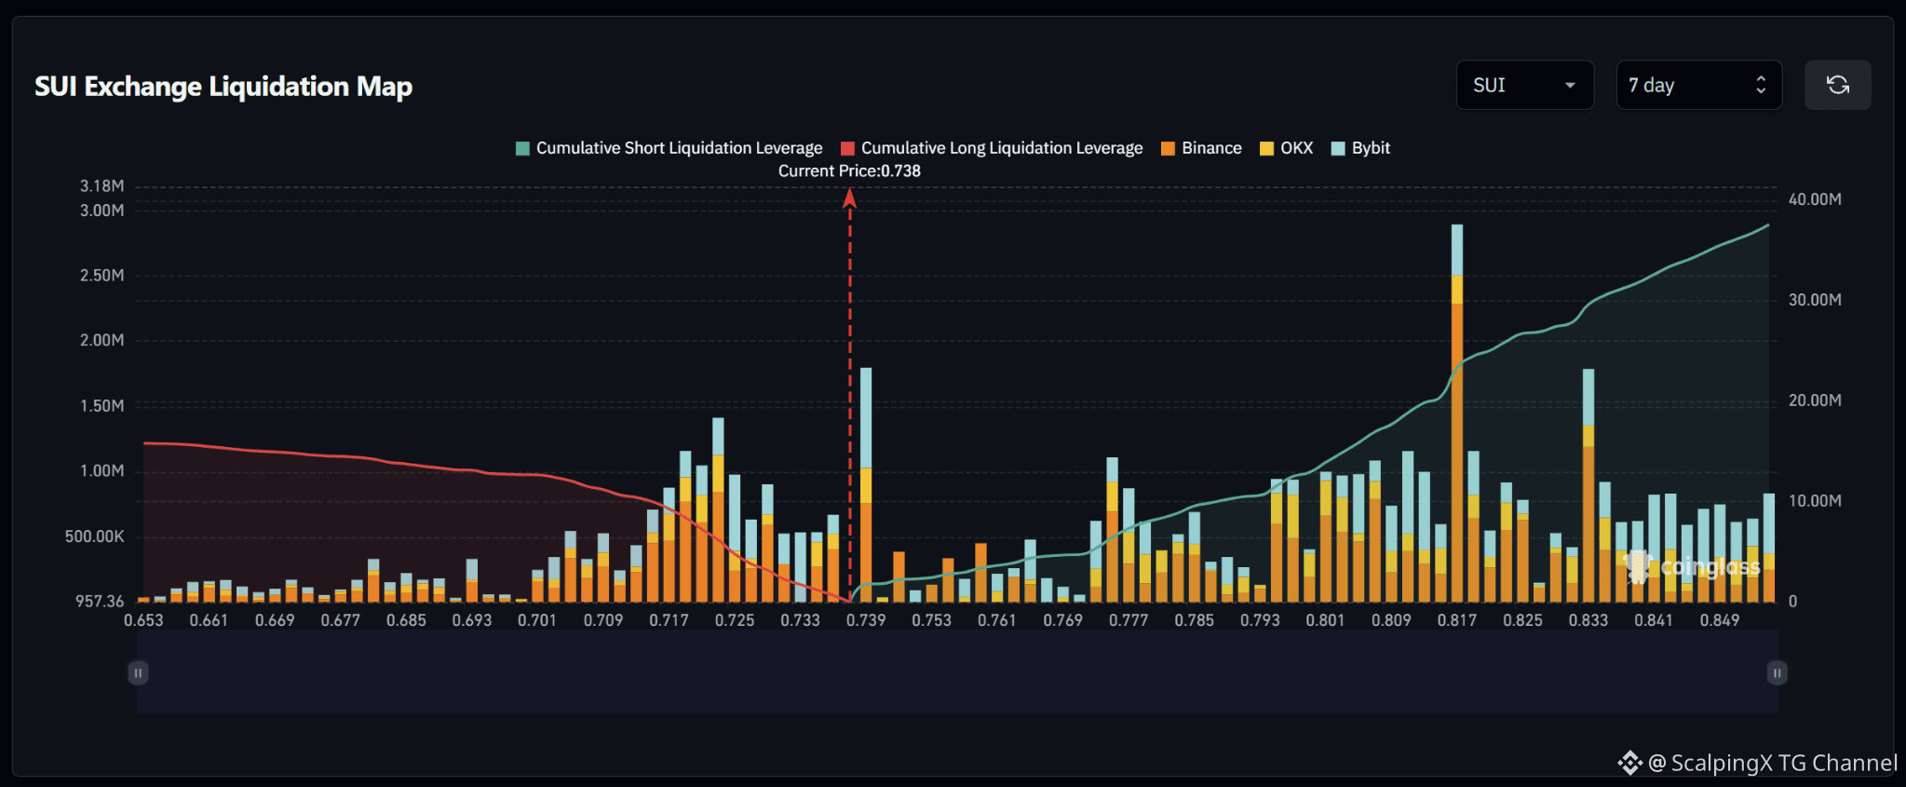Click the 0.825 price axis label
The height and width of the screenshot is (787, 1906).
tap(1522, 620)
